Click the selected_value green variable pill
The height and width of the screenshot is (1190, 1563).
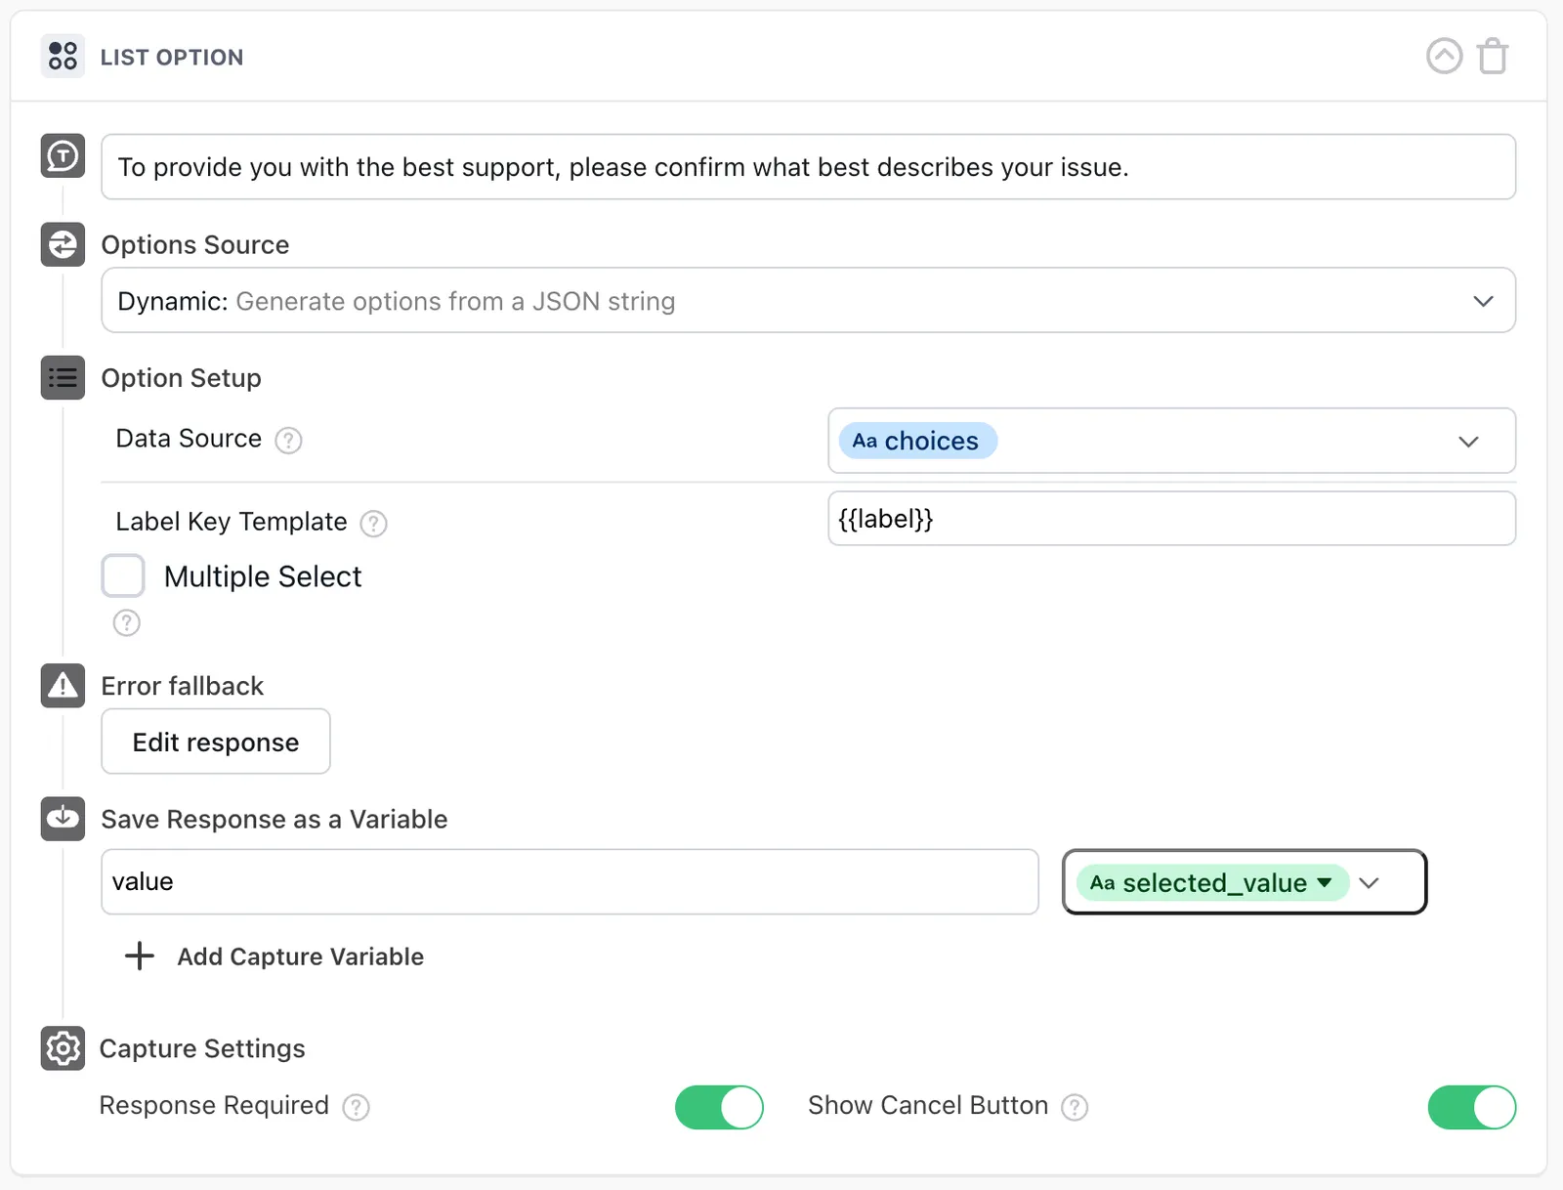[x=1212, y=882]
